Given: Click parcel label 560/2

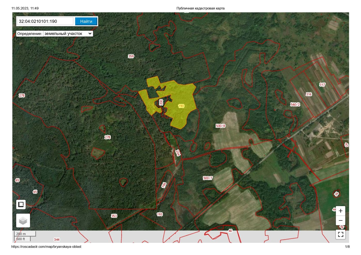Looking at the screenshot, I should tap(295, 104).
